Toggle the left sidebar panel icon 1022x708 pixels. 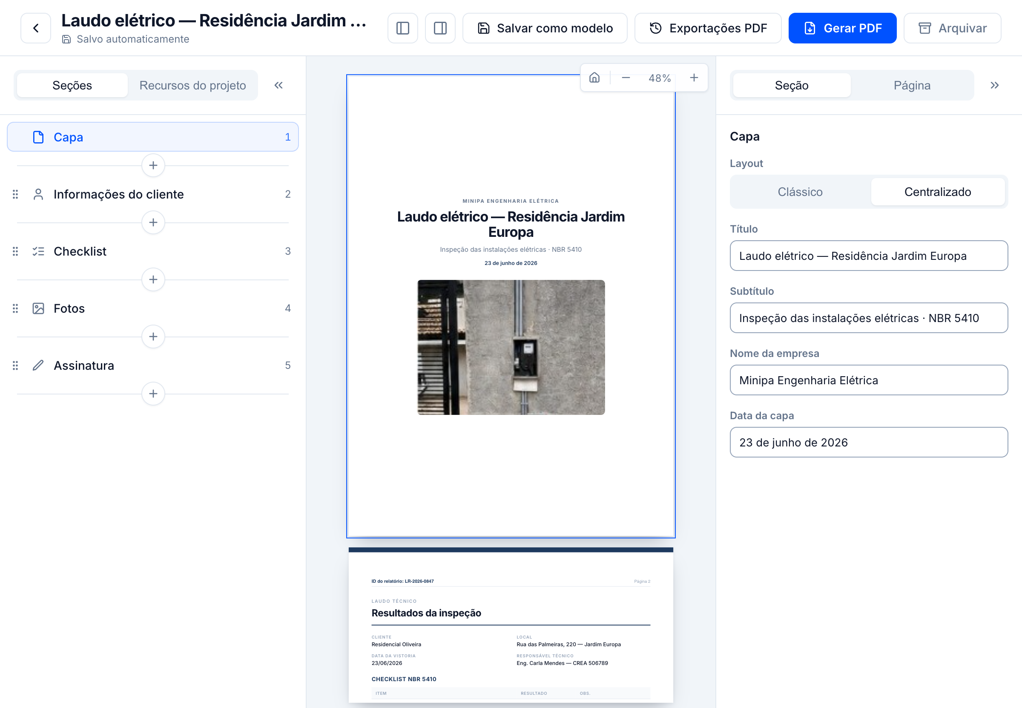402,28
